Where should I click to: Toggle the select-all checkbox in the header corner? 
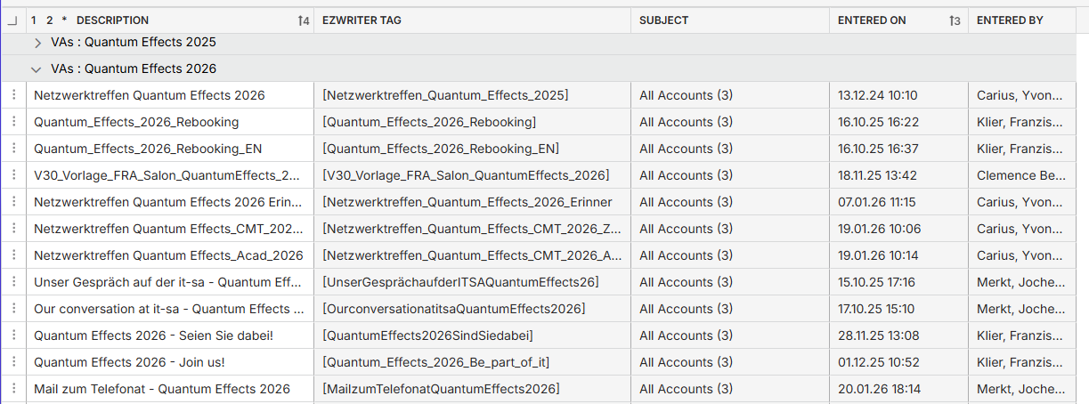pyautogui.click(x=12, y=20)
